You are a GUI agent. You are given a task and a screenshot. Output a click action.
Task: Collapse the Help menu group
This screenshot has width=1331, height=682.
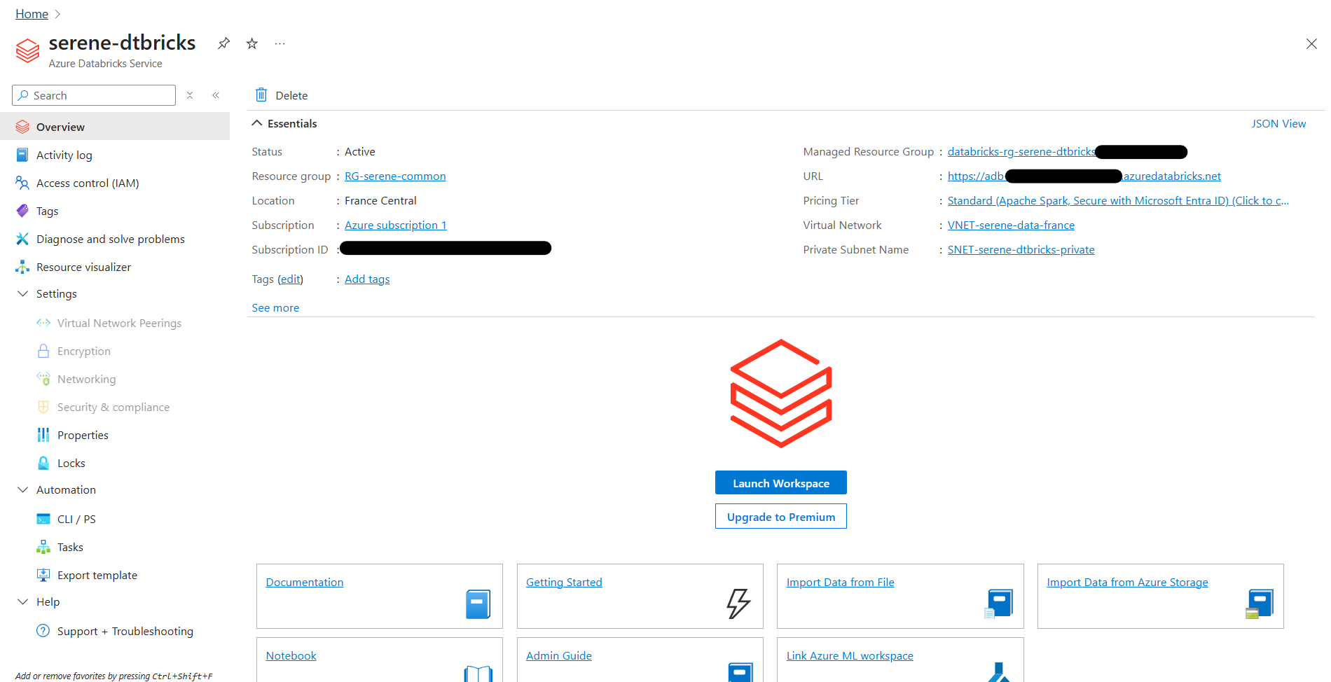22,601
